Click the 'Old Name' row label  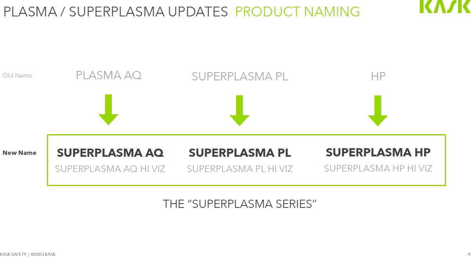tap(17, 76)
